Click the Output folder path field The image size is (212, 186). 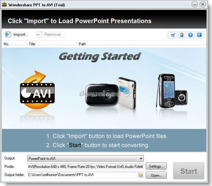pos(83,175)
